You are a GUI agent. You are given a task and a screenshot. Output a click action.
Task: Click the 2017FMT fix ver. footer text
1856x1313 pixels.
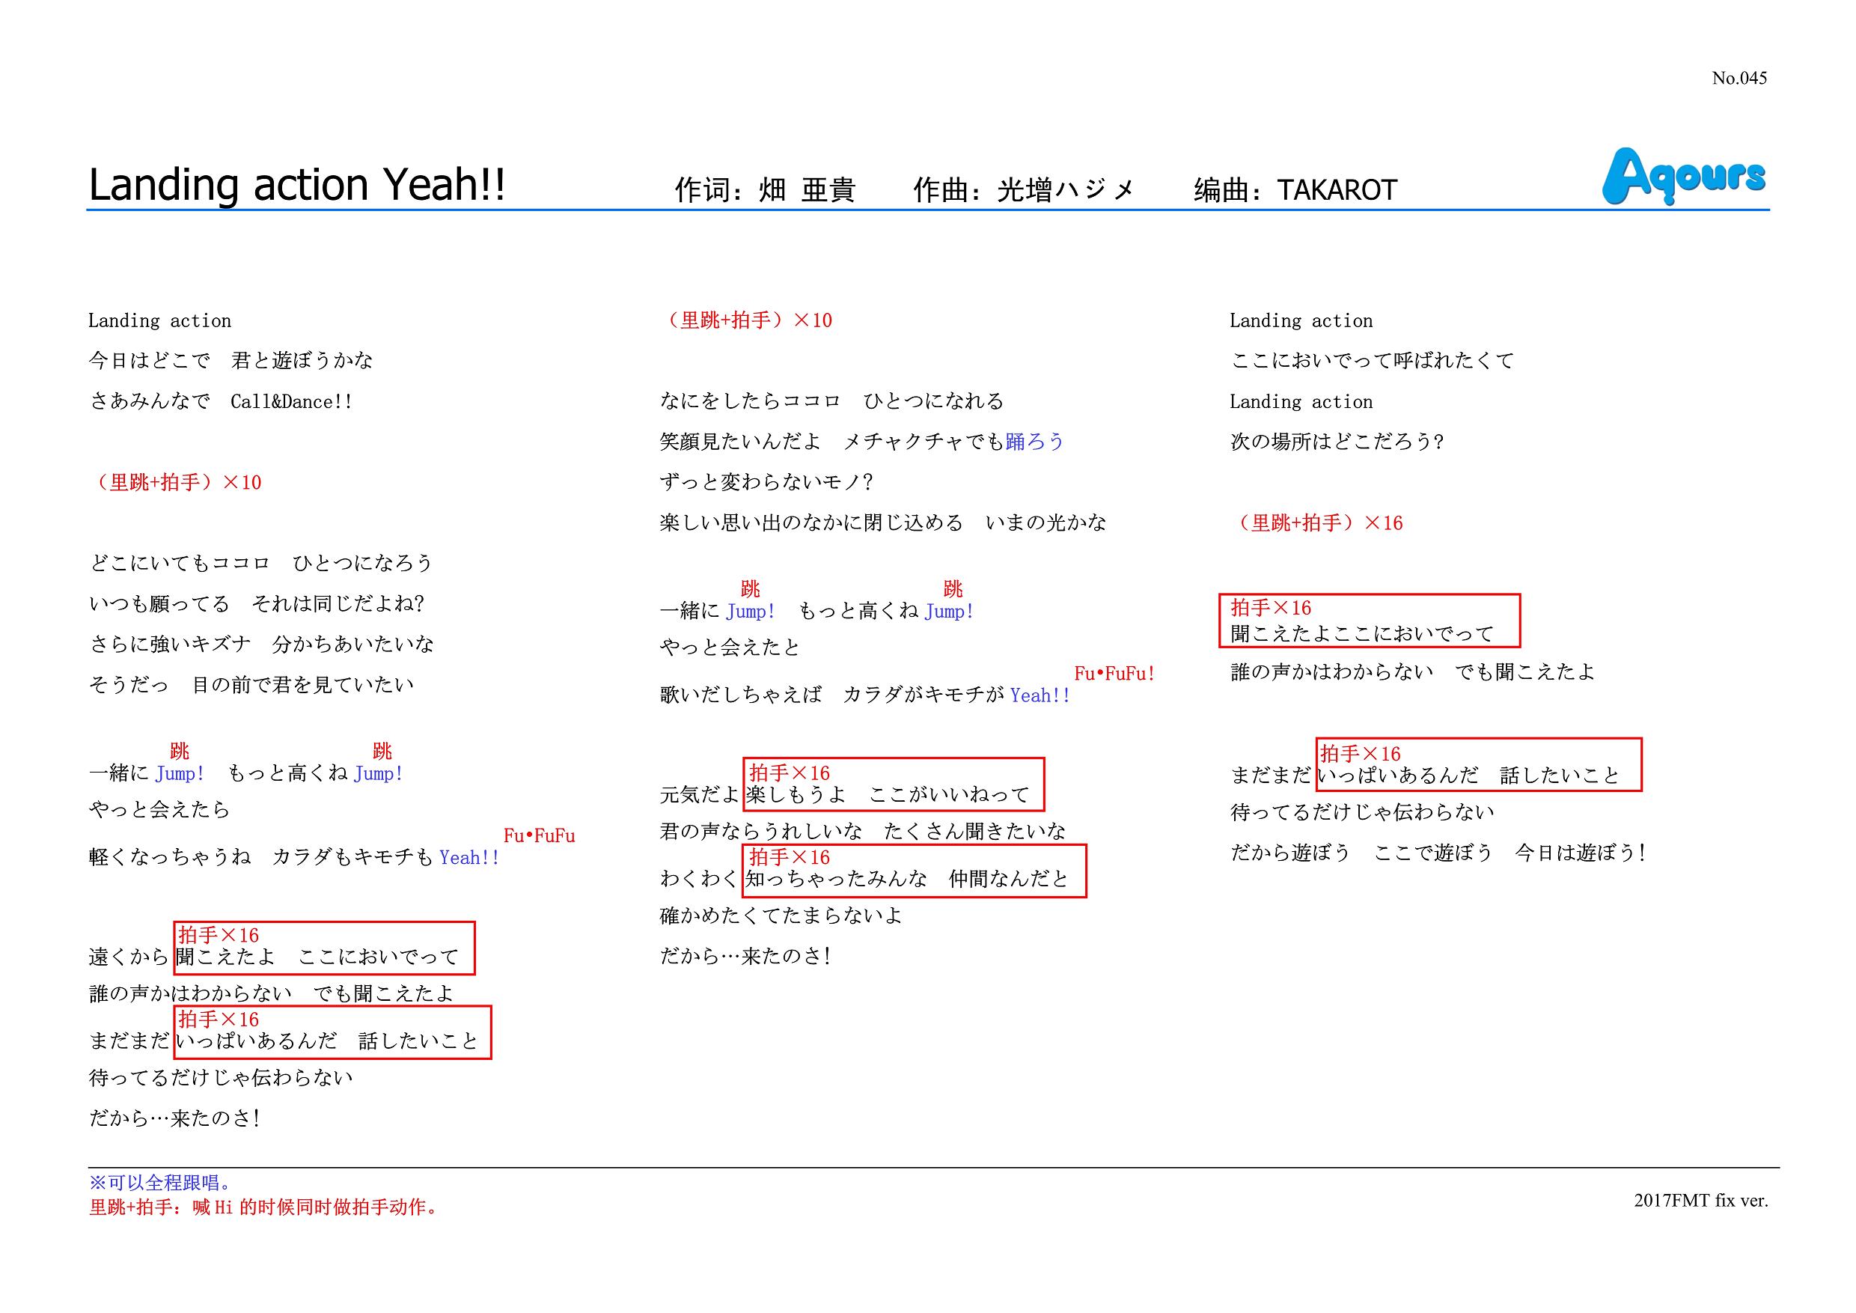tap(1700, 1201)
